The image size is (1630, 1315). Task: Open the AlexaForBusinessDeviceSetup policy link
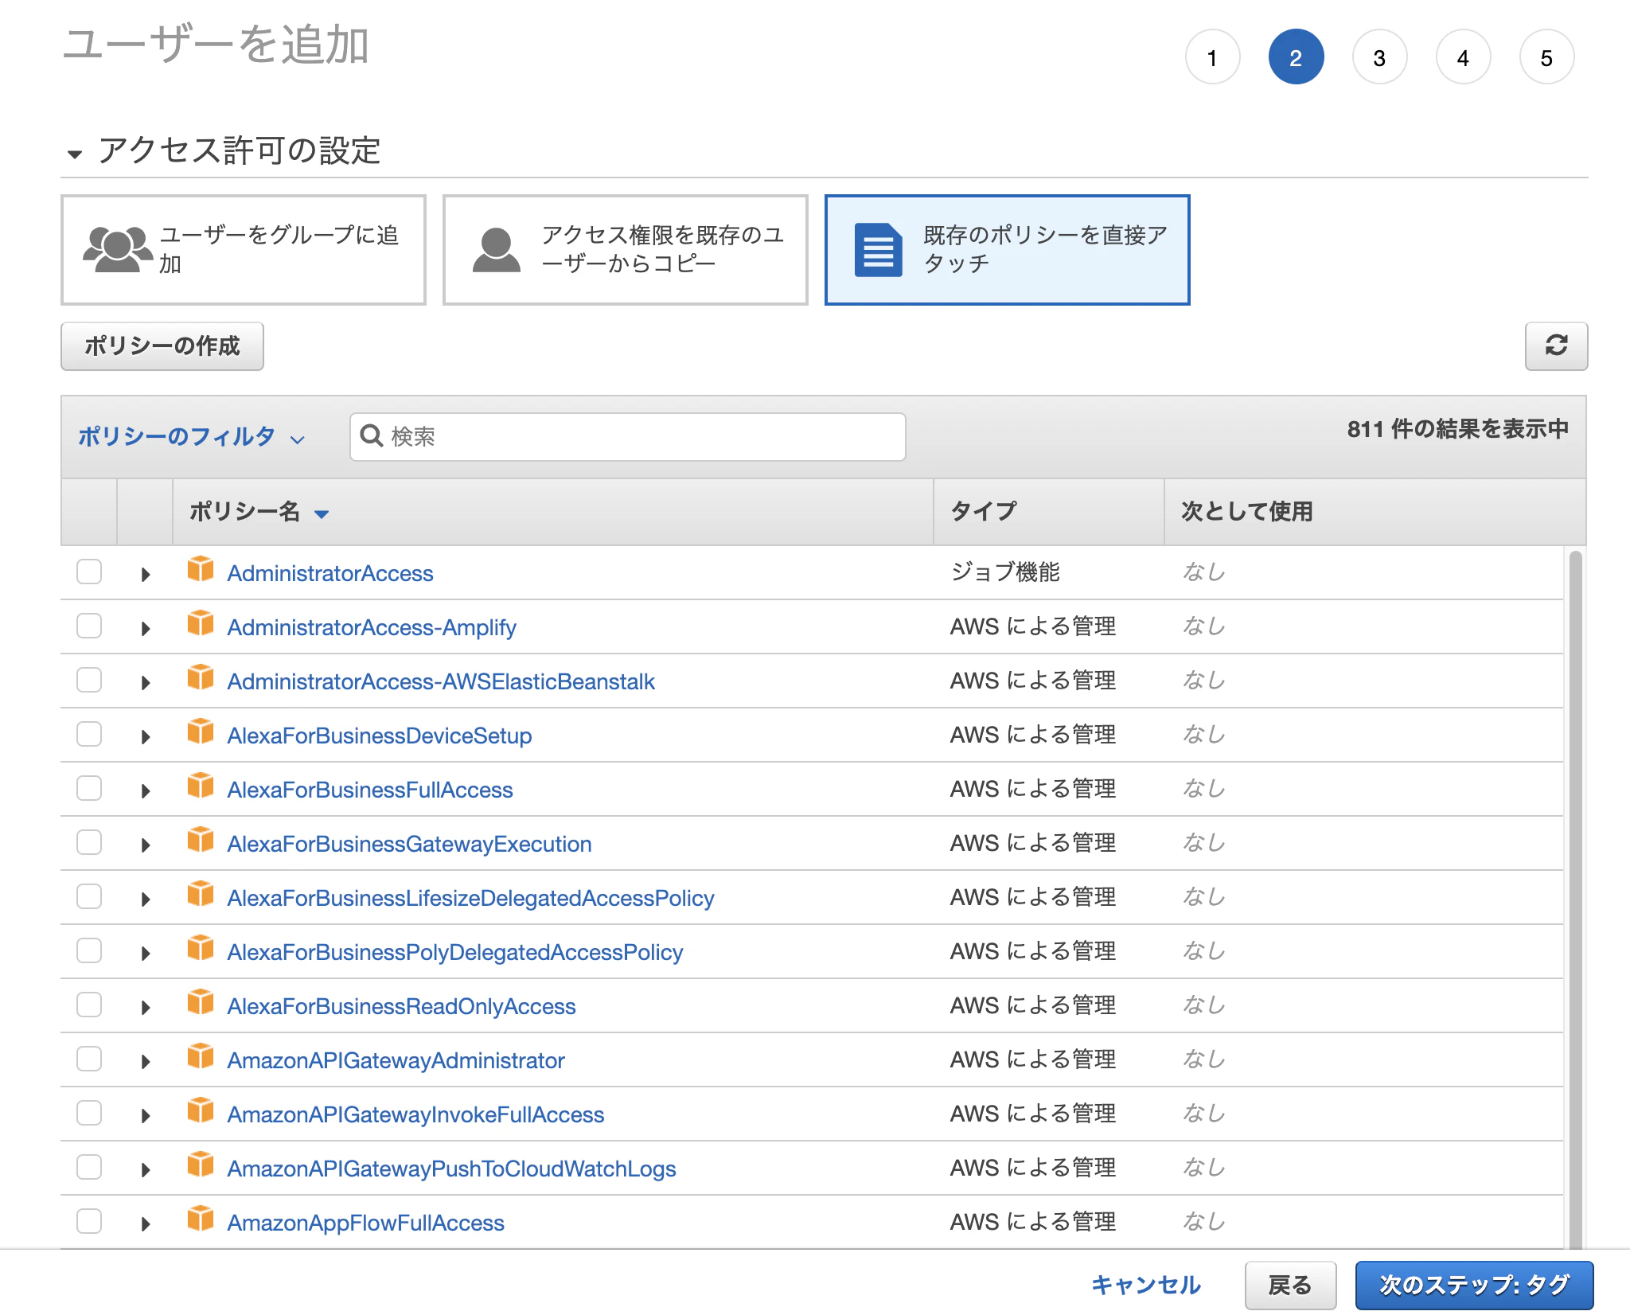coord(380,736)
